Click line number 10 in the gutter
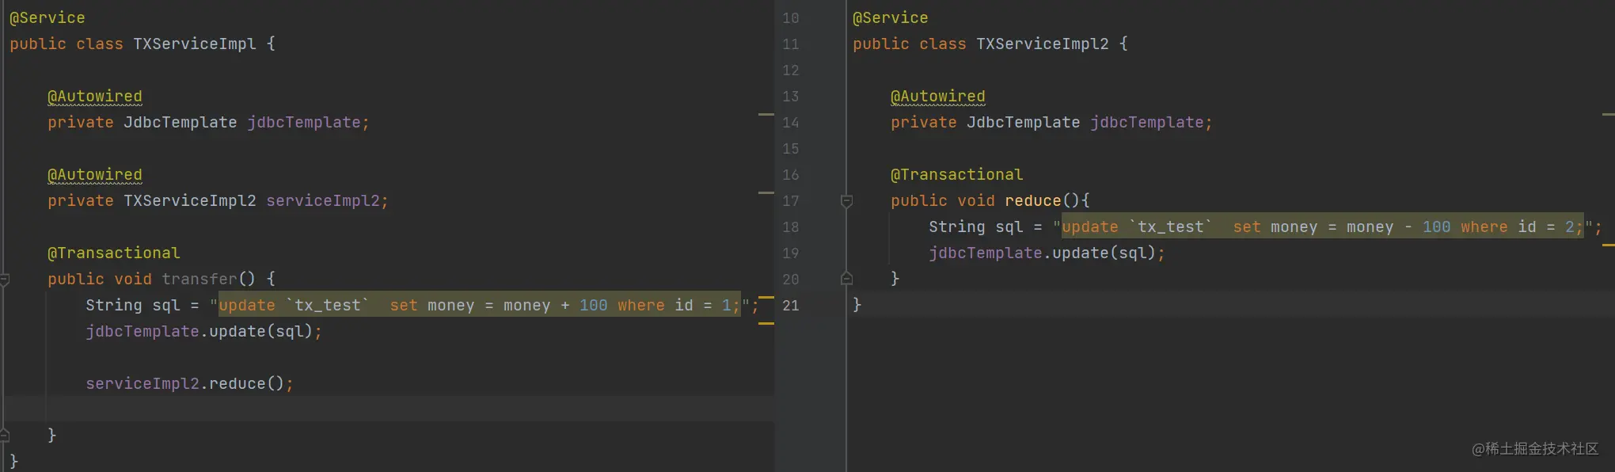Viewport: 1615px width, 472px height. click(x=790, y=18)
